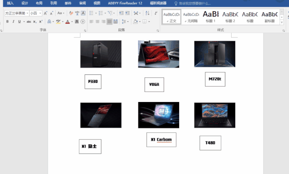The image size is (289, 174).
Task: Select the P330 workstation image
Action: (101, 54)
